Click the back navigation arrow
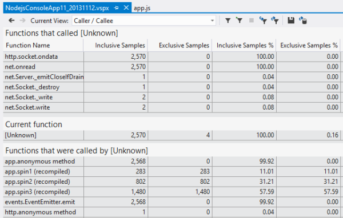This screenshot has height=218, width=343. (x=11, y=21)
